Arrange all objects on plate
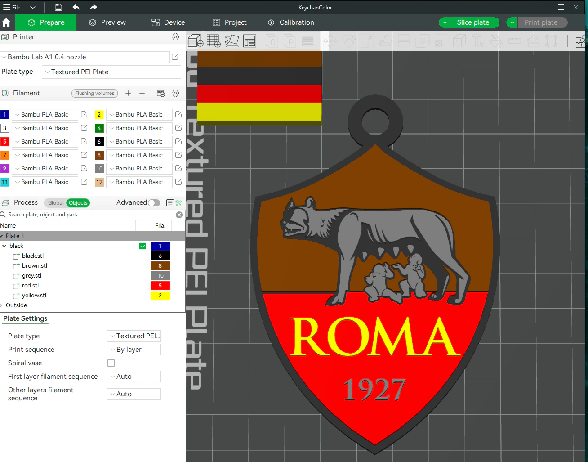Screen dimensions: 588x462 (x=249, y=41)
